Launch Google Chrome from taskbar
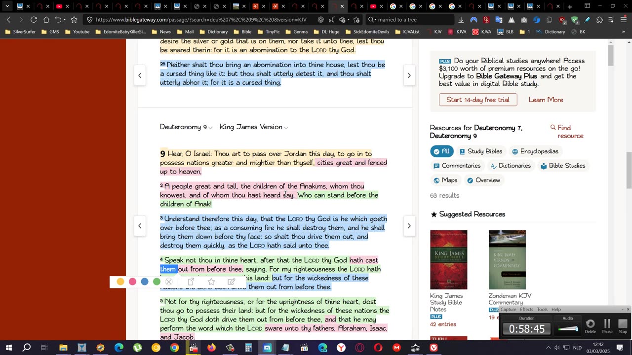 [x=174, y=348]
